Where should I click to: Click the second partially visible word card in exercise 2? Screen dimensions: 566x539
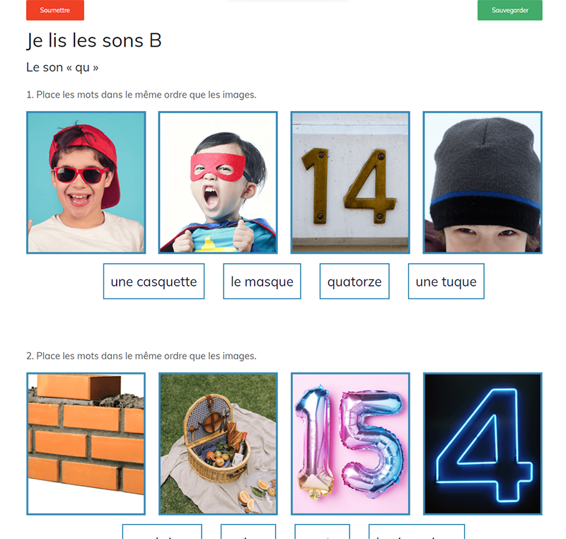(248, 532)
